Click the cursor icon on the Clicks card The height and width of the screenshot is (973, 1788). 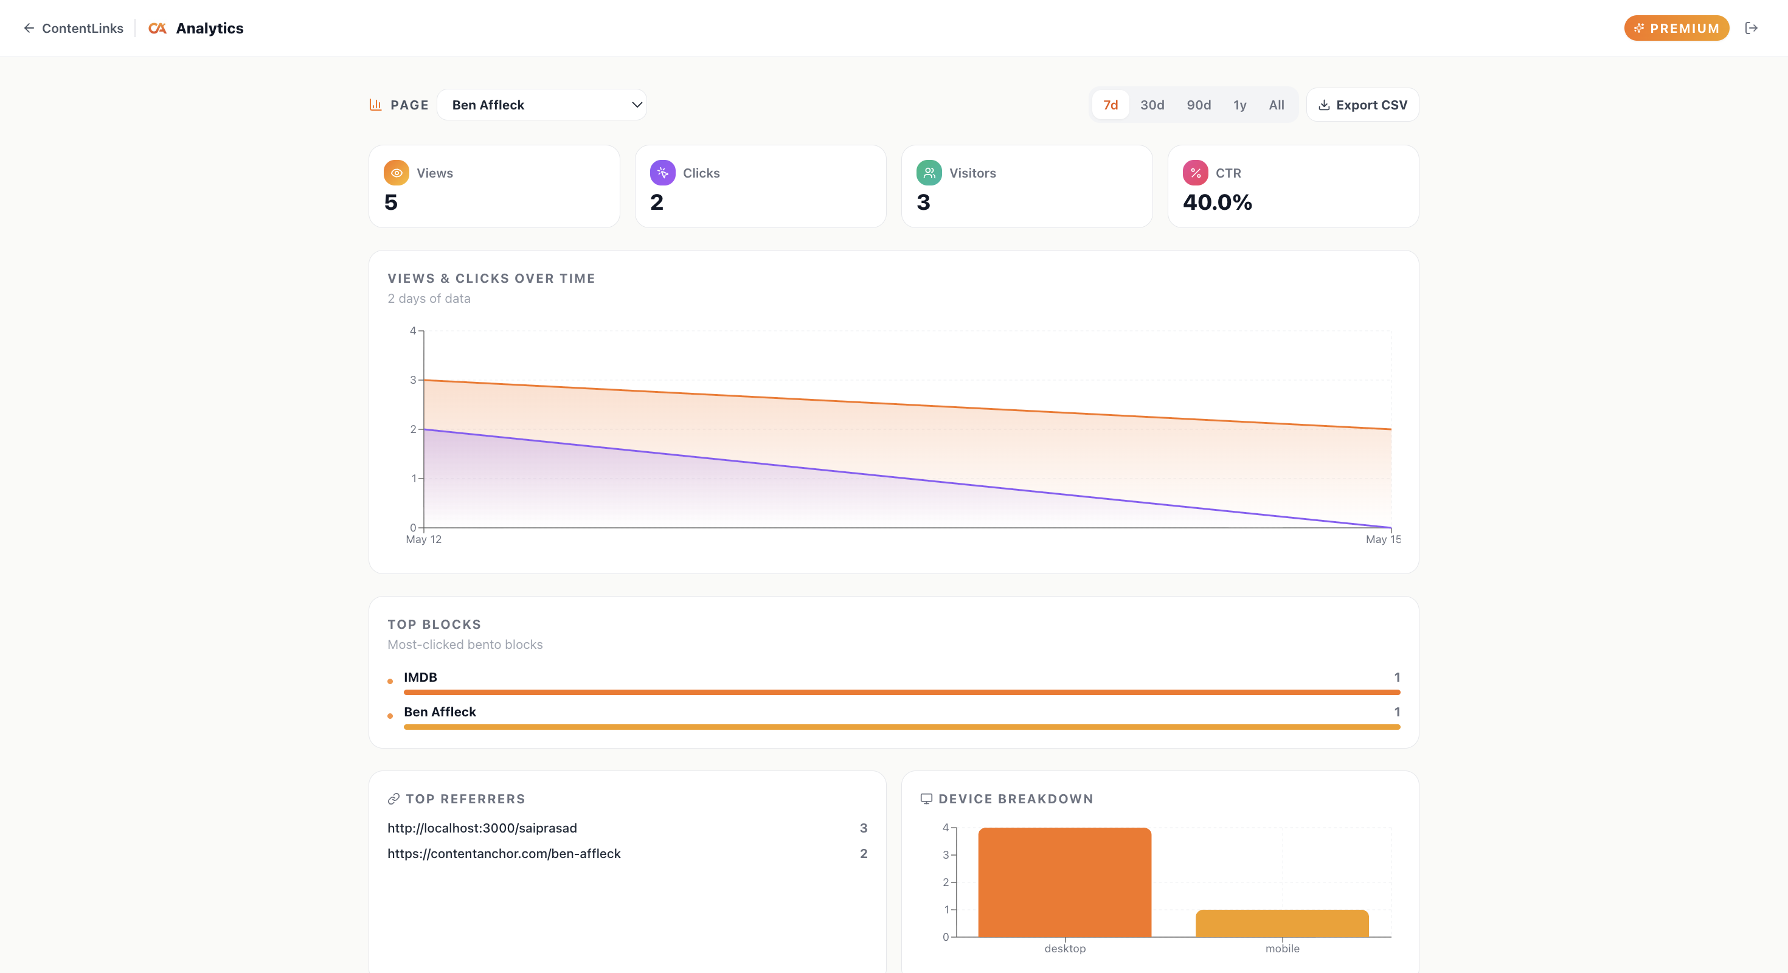[663, 173]
